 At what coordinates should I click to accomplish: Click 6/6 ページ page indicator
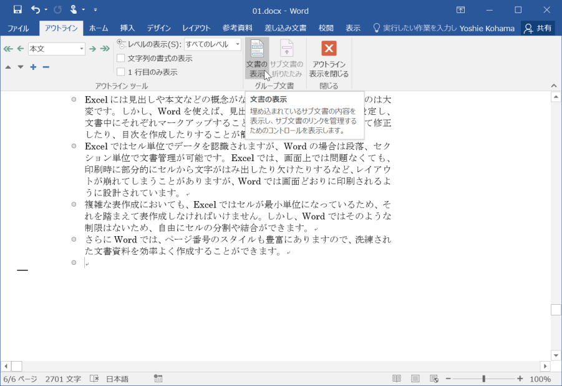tap(21, 379)
